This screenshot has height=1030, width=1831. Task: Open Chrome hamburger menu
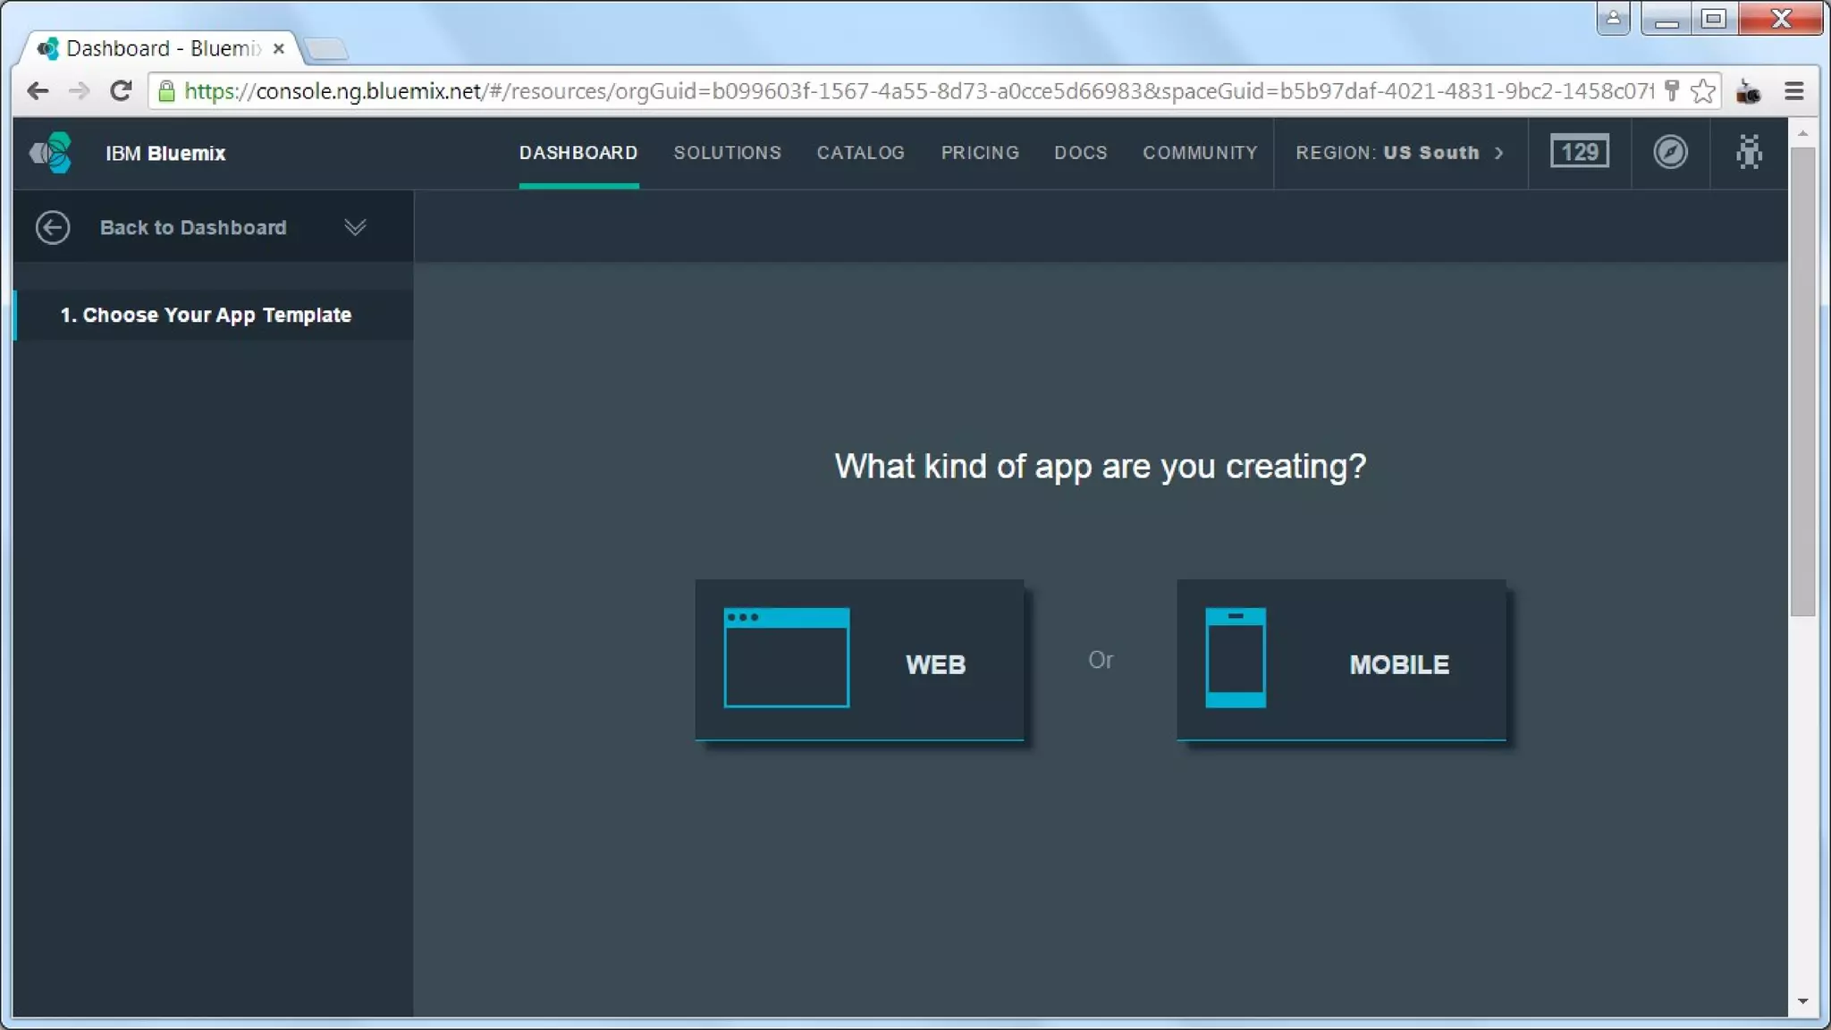[1793, 91]
